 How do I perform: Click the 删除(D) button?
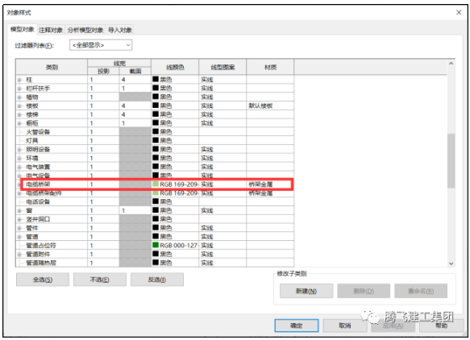[364, 291]
